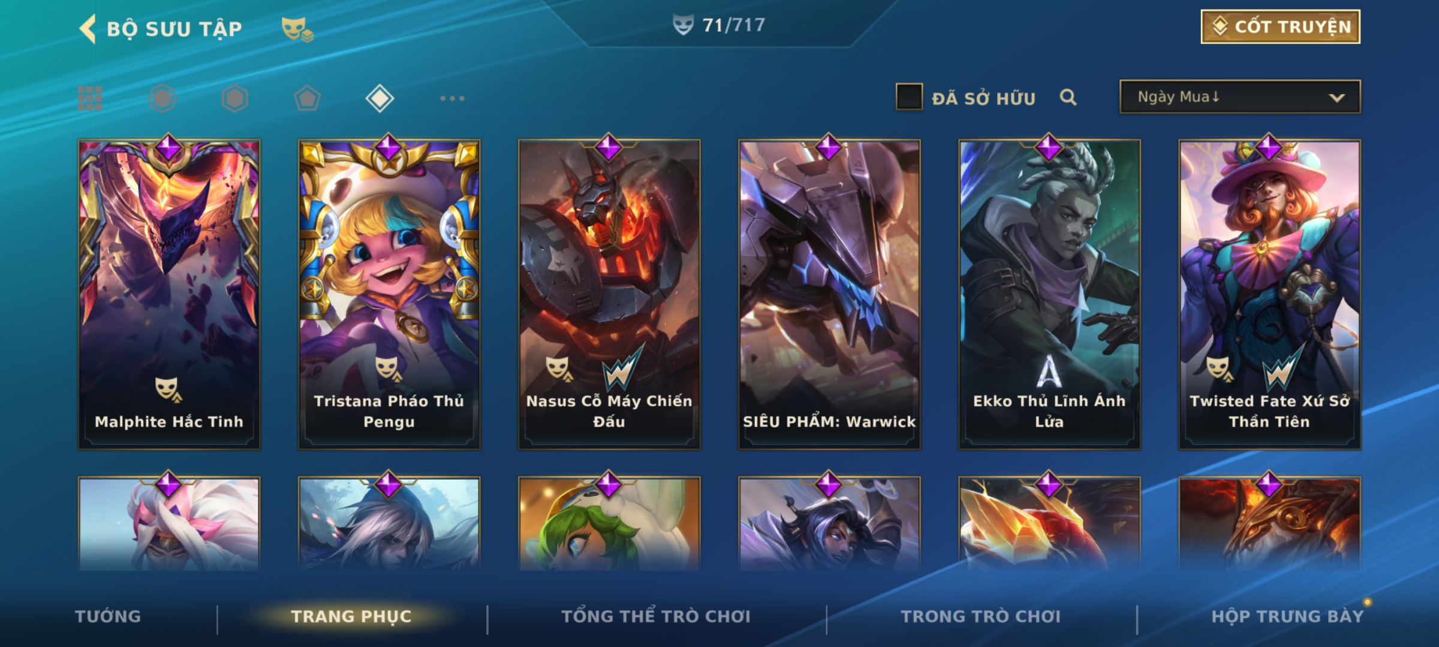
Task: Select the hexagon rarity filter icon
Action: point(234,98)
